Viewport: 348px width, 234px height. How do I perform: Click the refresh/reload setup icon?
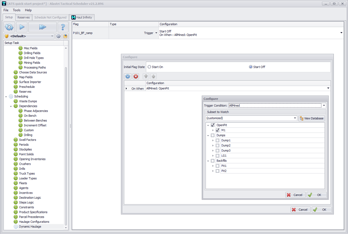[x=9, y=27]
